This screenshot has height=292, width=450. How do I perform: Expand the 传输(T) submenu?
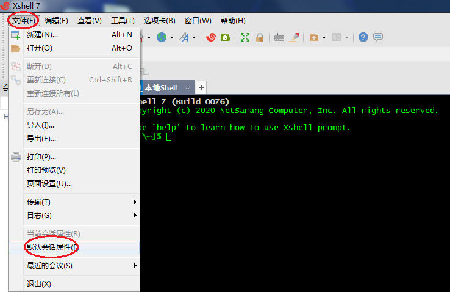click(74, 202)
